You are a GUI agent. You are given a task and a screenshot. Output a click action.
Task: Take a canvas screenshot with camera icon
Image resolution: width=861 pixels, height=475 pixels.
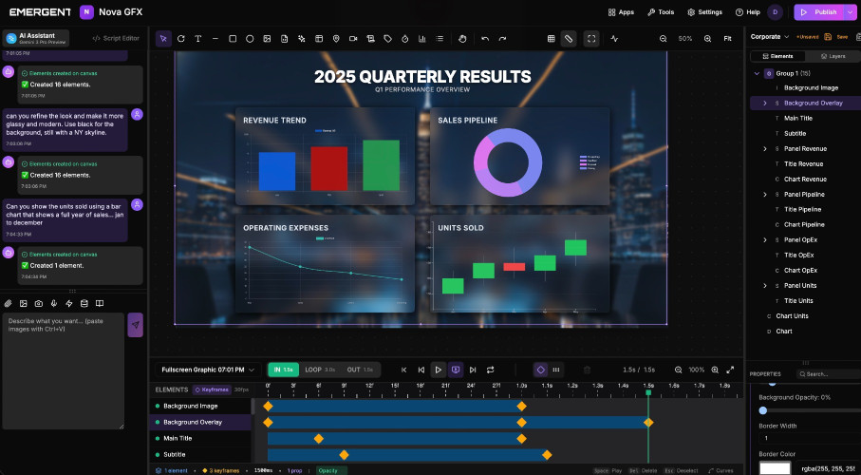click(38, 303)
